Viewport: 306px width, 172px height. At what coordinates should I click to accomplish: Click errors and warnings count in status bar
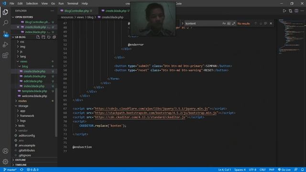tap(33, 170)
